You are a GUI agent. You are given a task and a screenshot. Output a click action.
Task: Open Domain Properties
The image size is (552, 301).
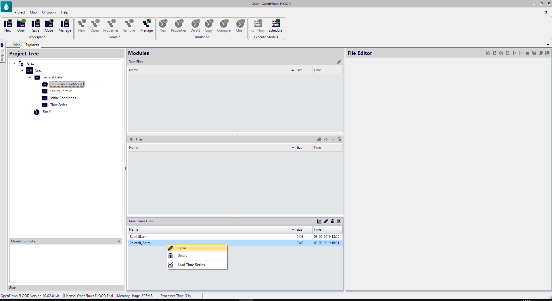(x=111, y=26)
